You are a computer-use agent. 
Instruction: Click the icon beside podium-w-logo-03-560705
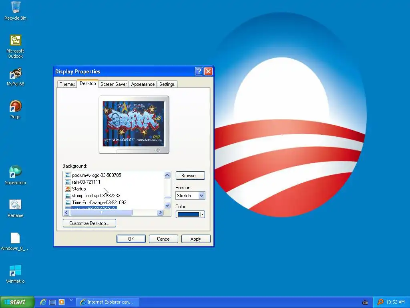68,175
